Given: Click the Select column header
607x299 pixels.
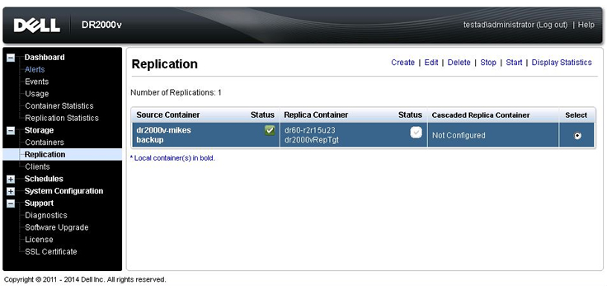Looking at the screenshot, I should [x=576, y=115].
